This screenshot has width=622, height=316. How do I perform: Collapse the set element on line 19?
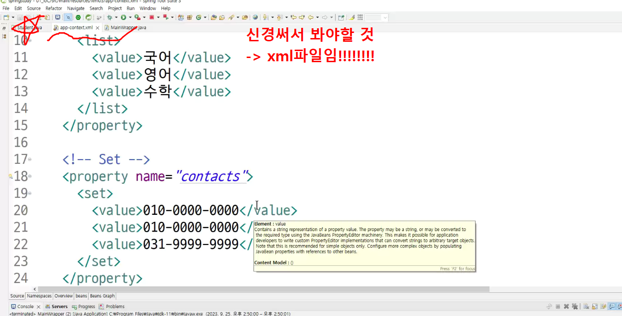30,193
